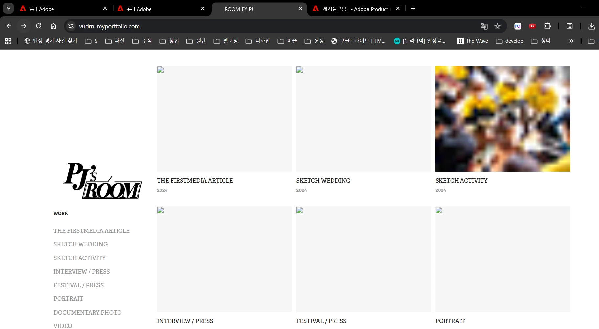
Task: Click FESTIVAL / PRESS title under gallery card
Action: click(x=321, y=321)
